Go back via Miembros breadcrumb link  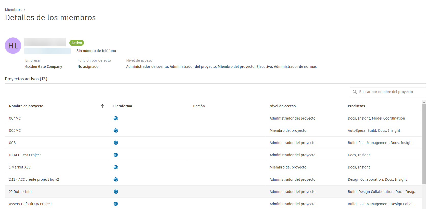point(13,10)
